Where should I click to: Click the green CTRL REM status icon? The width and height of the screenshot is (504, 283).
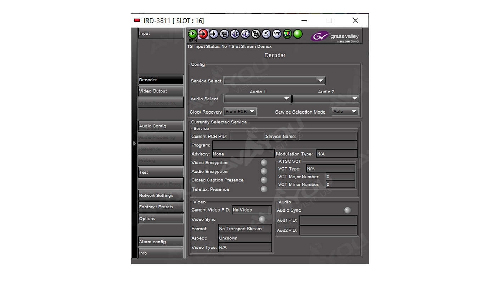192,34
